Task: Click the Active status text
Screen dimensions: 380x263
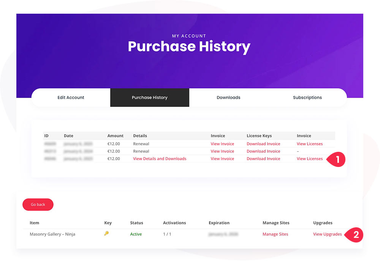Action: point(136,234)
